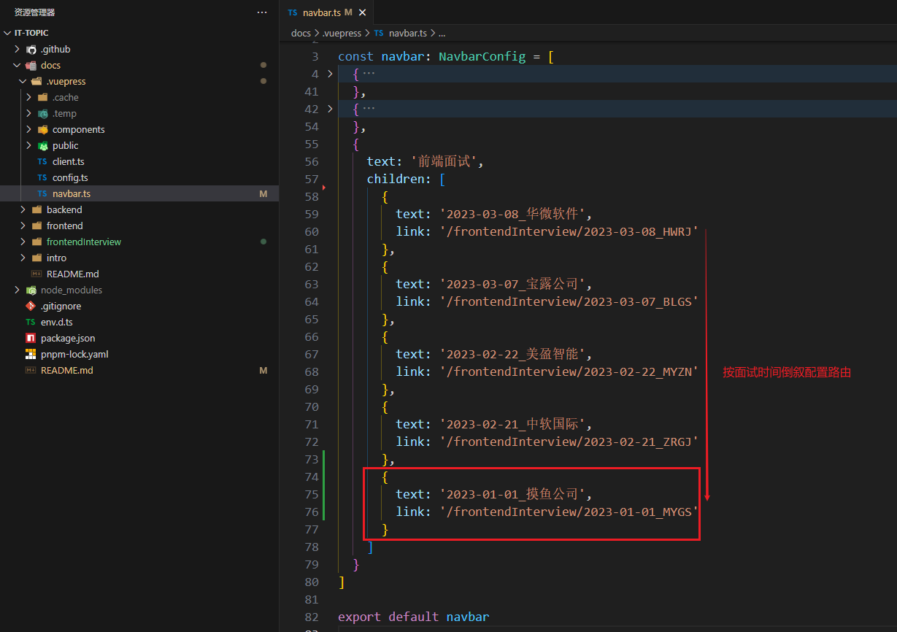
Task: Open config.ts in the file tree
Action: click(69, 178)
